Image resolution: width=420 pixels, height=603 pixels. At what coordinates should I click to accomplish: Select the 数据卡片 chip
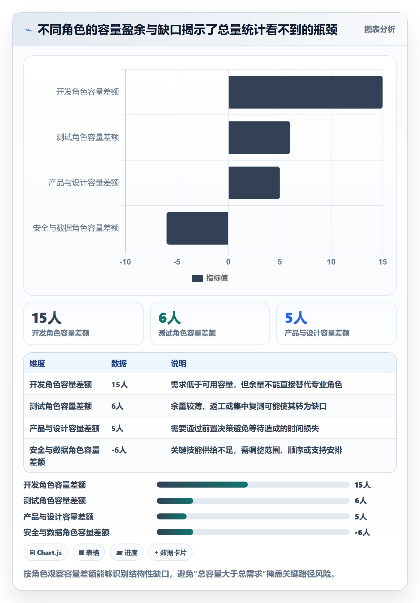click(170, 552)
